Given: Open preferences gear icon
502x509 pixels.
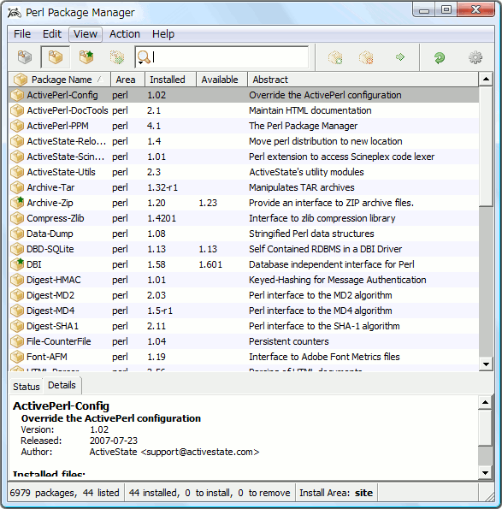Looking at the screenshot, I should tap(475, 57).
